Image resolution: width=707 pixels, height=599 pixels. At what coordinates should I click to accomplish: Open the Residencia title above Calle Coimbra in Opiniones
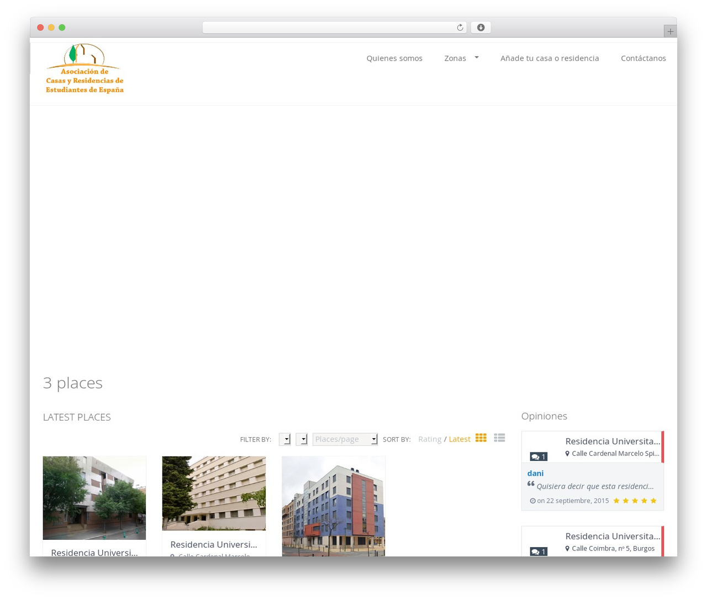click(x=613, y=536)
